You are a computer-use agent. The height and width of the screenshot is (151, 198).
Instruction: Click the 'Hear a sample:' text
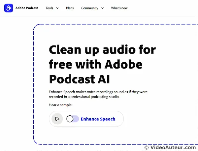61,105
